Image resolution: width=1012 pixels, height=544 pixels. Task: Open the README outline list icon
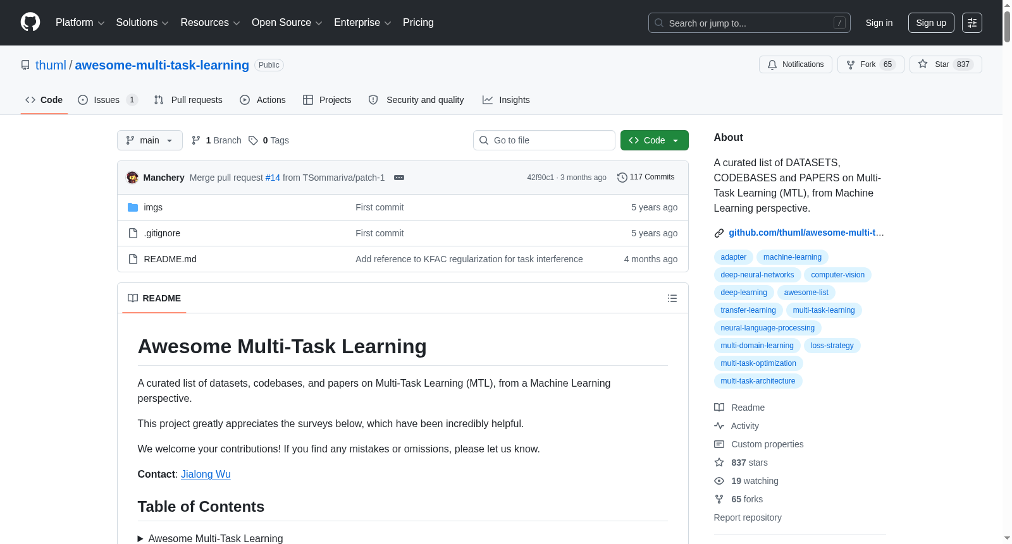coord(672,298)
